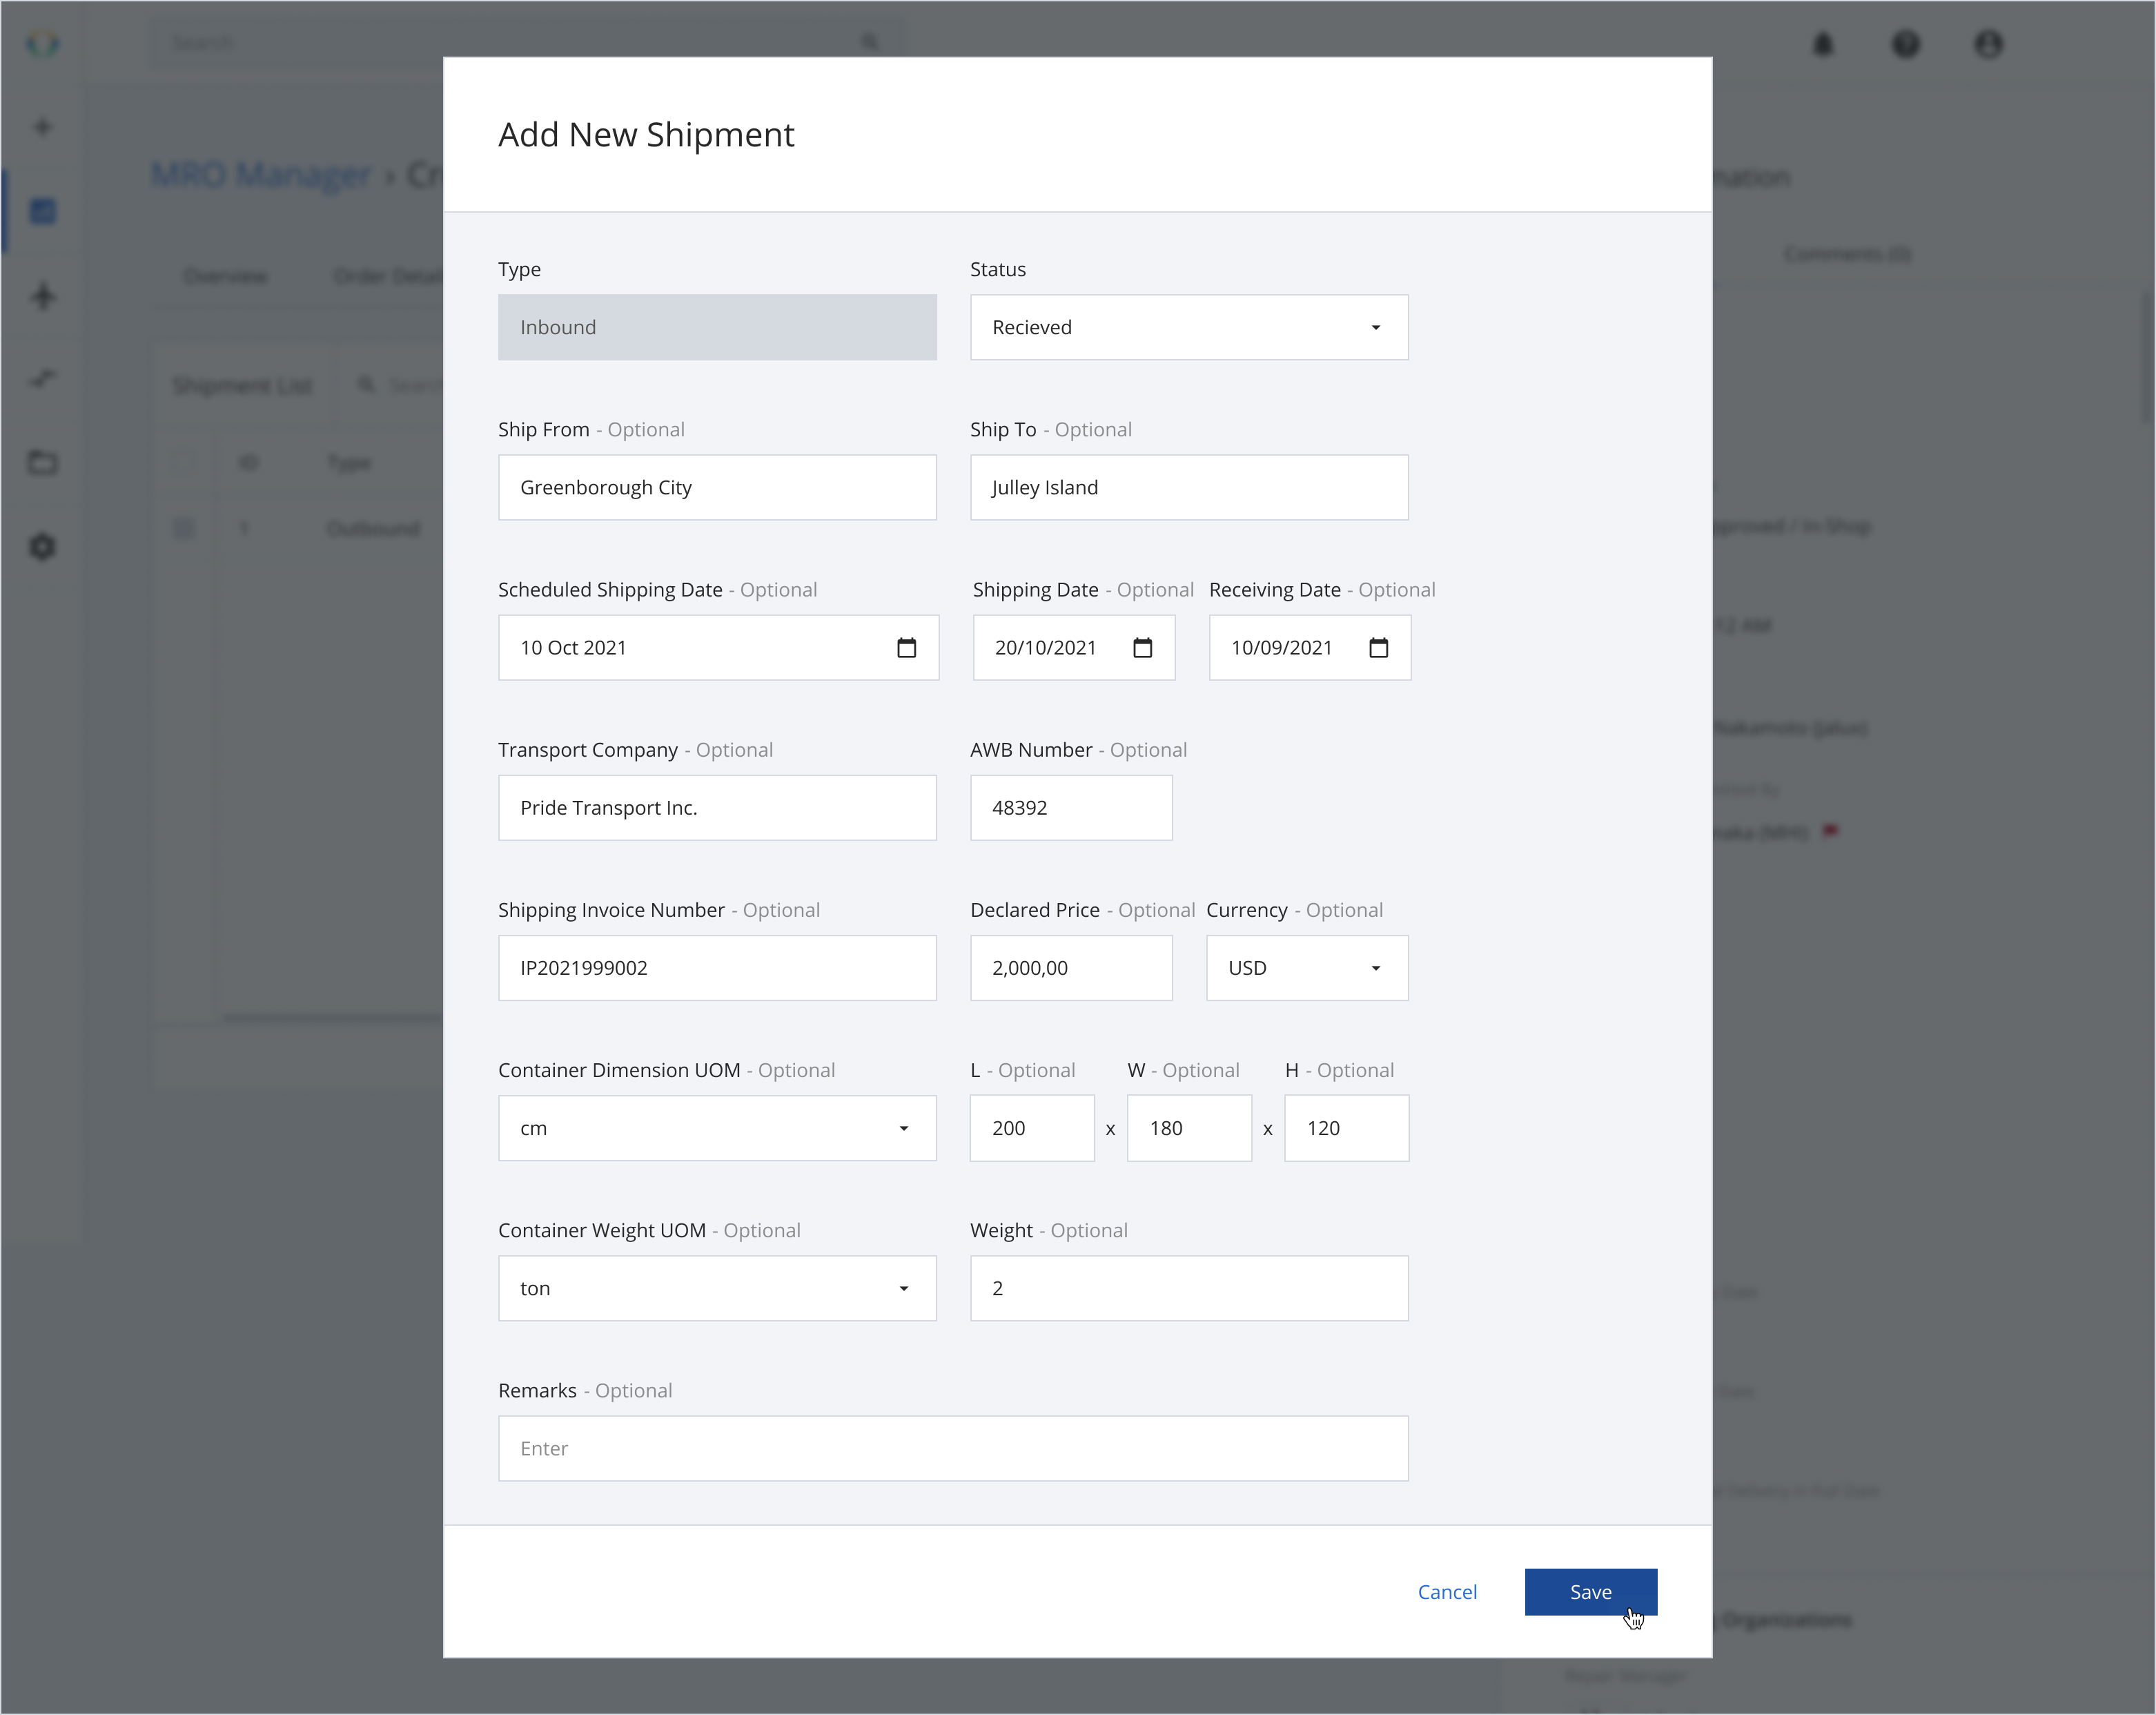Viewport: 2156px width, 1715px height.
Task: Open Container Dimension UOM dropdown showing cm
Action: pyautogui.click(x=717, y=1127)
